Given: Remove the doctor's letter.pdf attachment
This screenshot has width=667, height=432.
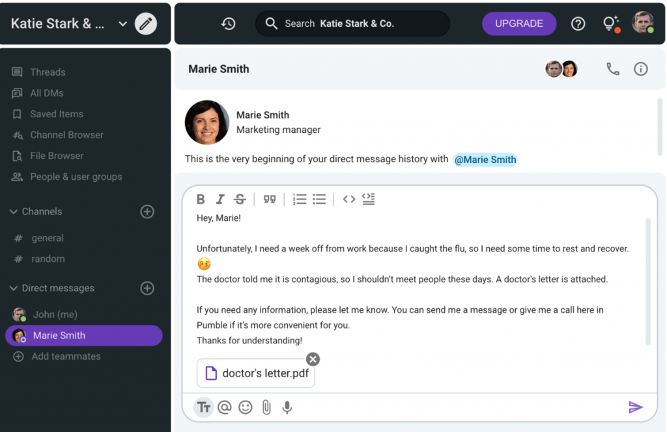Looking at the screenshot, I should 313,359.
